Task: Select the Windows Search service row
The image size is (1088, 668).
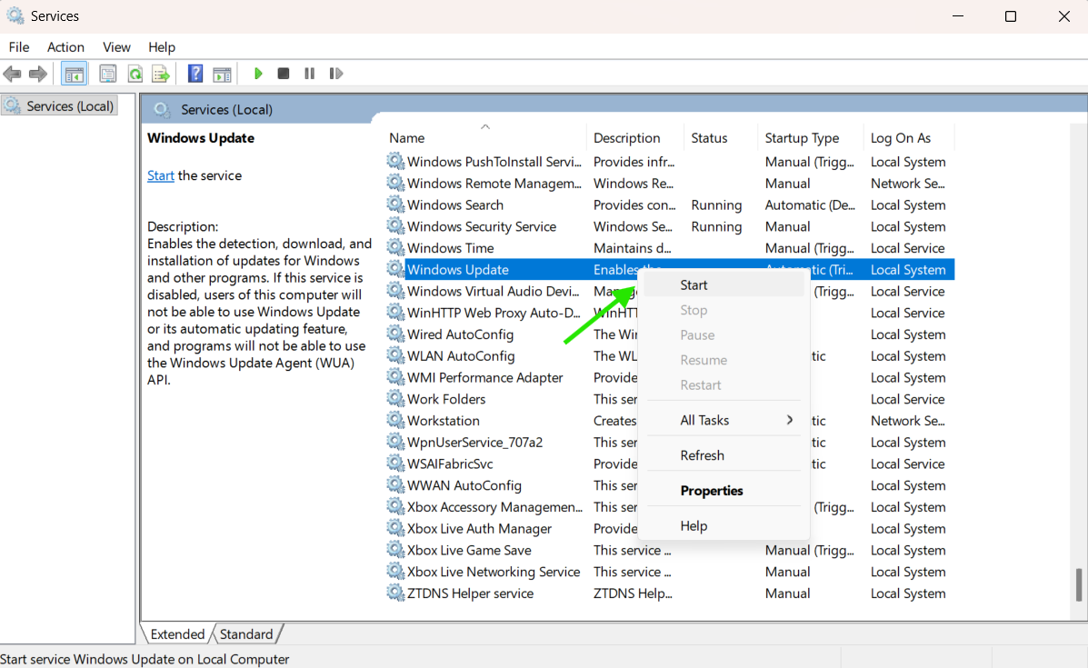Action: pyautogui.click(x=670, y=204)
